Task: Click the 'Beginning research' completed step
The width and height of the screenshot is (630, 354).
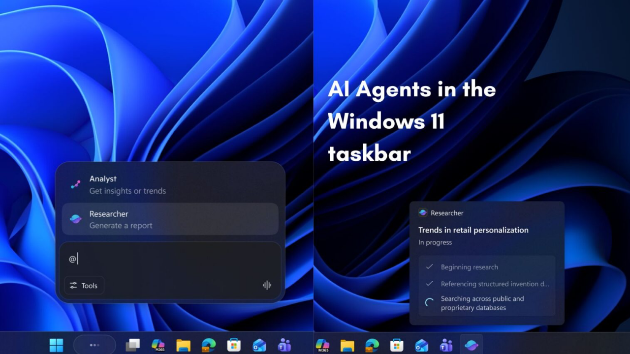Action: [x=469, y=267]
